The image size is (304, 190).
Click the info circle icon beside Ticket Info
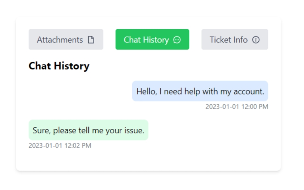click(256, 40)
